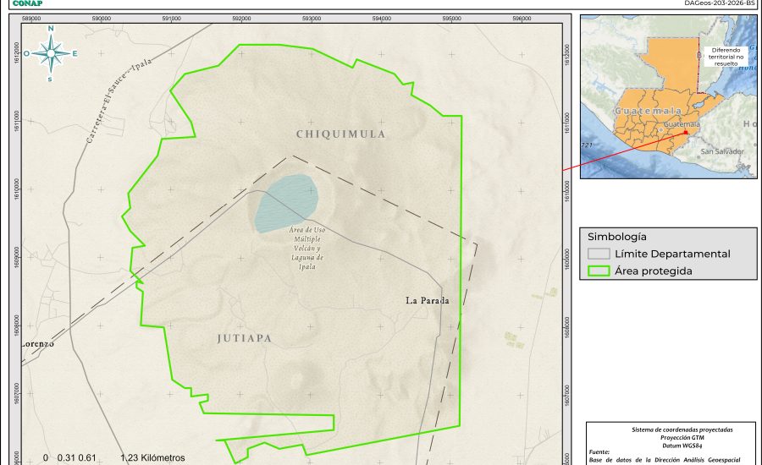The image size is (762, 465).
Task: Click the green Área protegida legend symbol
Action: pos(599,271)
